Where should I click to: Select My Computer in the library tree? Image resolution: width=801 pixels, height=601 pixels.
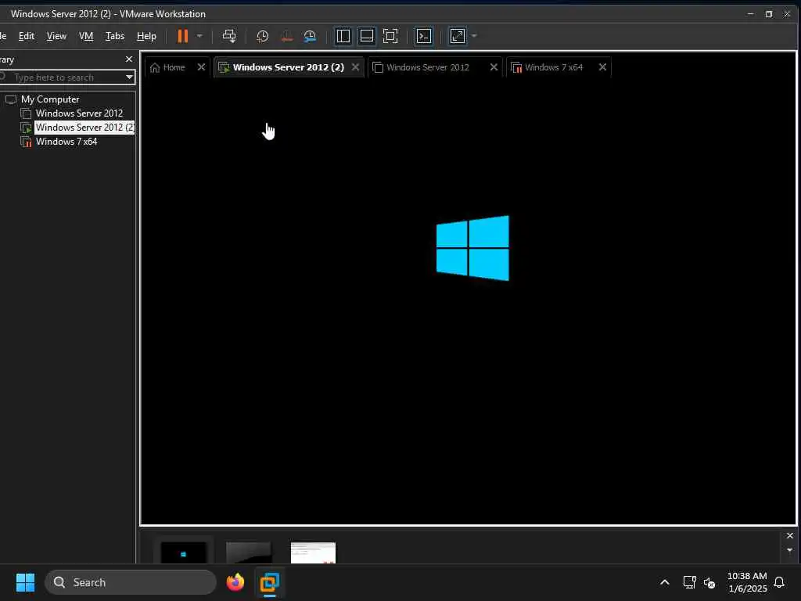[50, 99]
